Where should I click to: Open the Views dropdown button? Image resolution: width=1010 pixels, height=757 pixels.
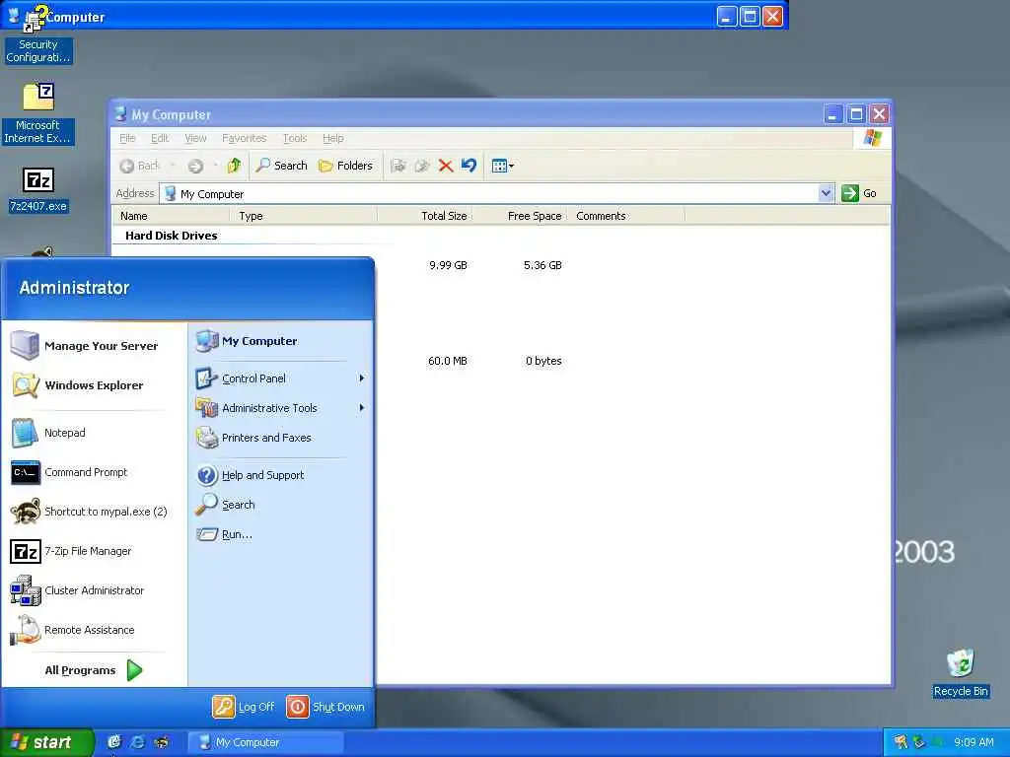502,166
